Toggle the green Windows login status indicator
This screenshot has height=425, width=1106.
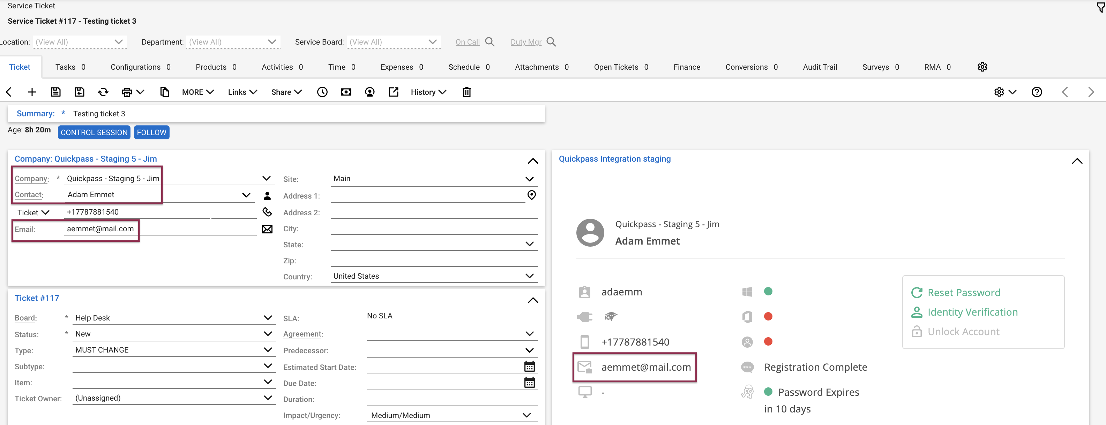pyautogui.click(x=769, y=291)
